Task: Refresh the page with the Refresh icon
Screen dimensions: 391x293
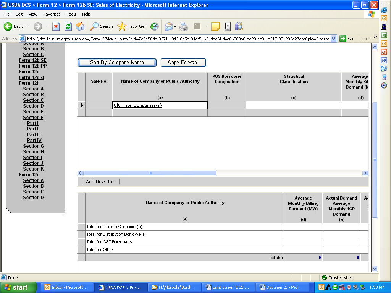Action: point(68,26)
